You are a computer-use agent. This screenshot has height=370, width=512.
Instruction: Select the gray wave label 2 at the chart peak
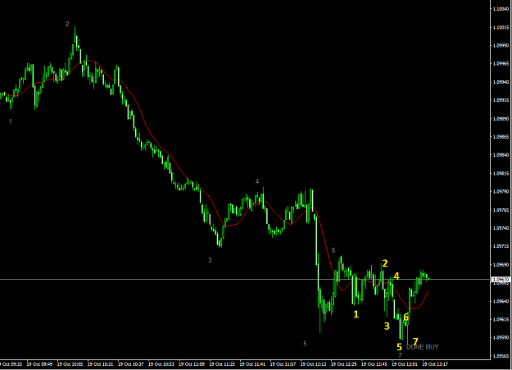(x=67, y=24)
